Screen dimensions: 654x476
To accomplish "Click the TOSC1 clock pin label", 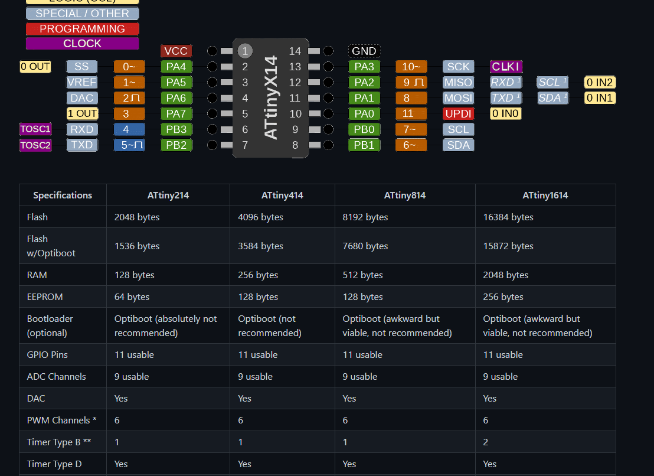I will (35, 129).
